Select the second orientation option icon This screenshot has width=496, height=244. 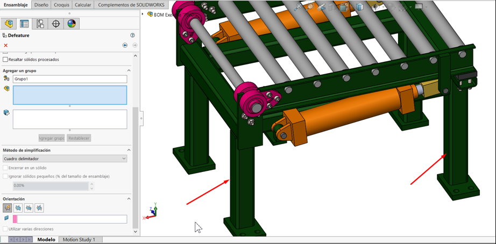coord(18,208)
